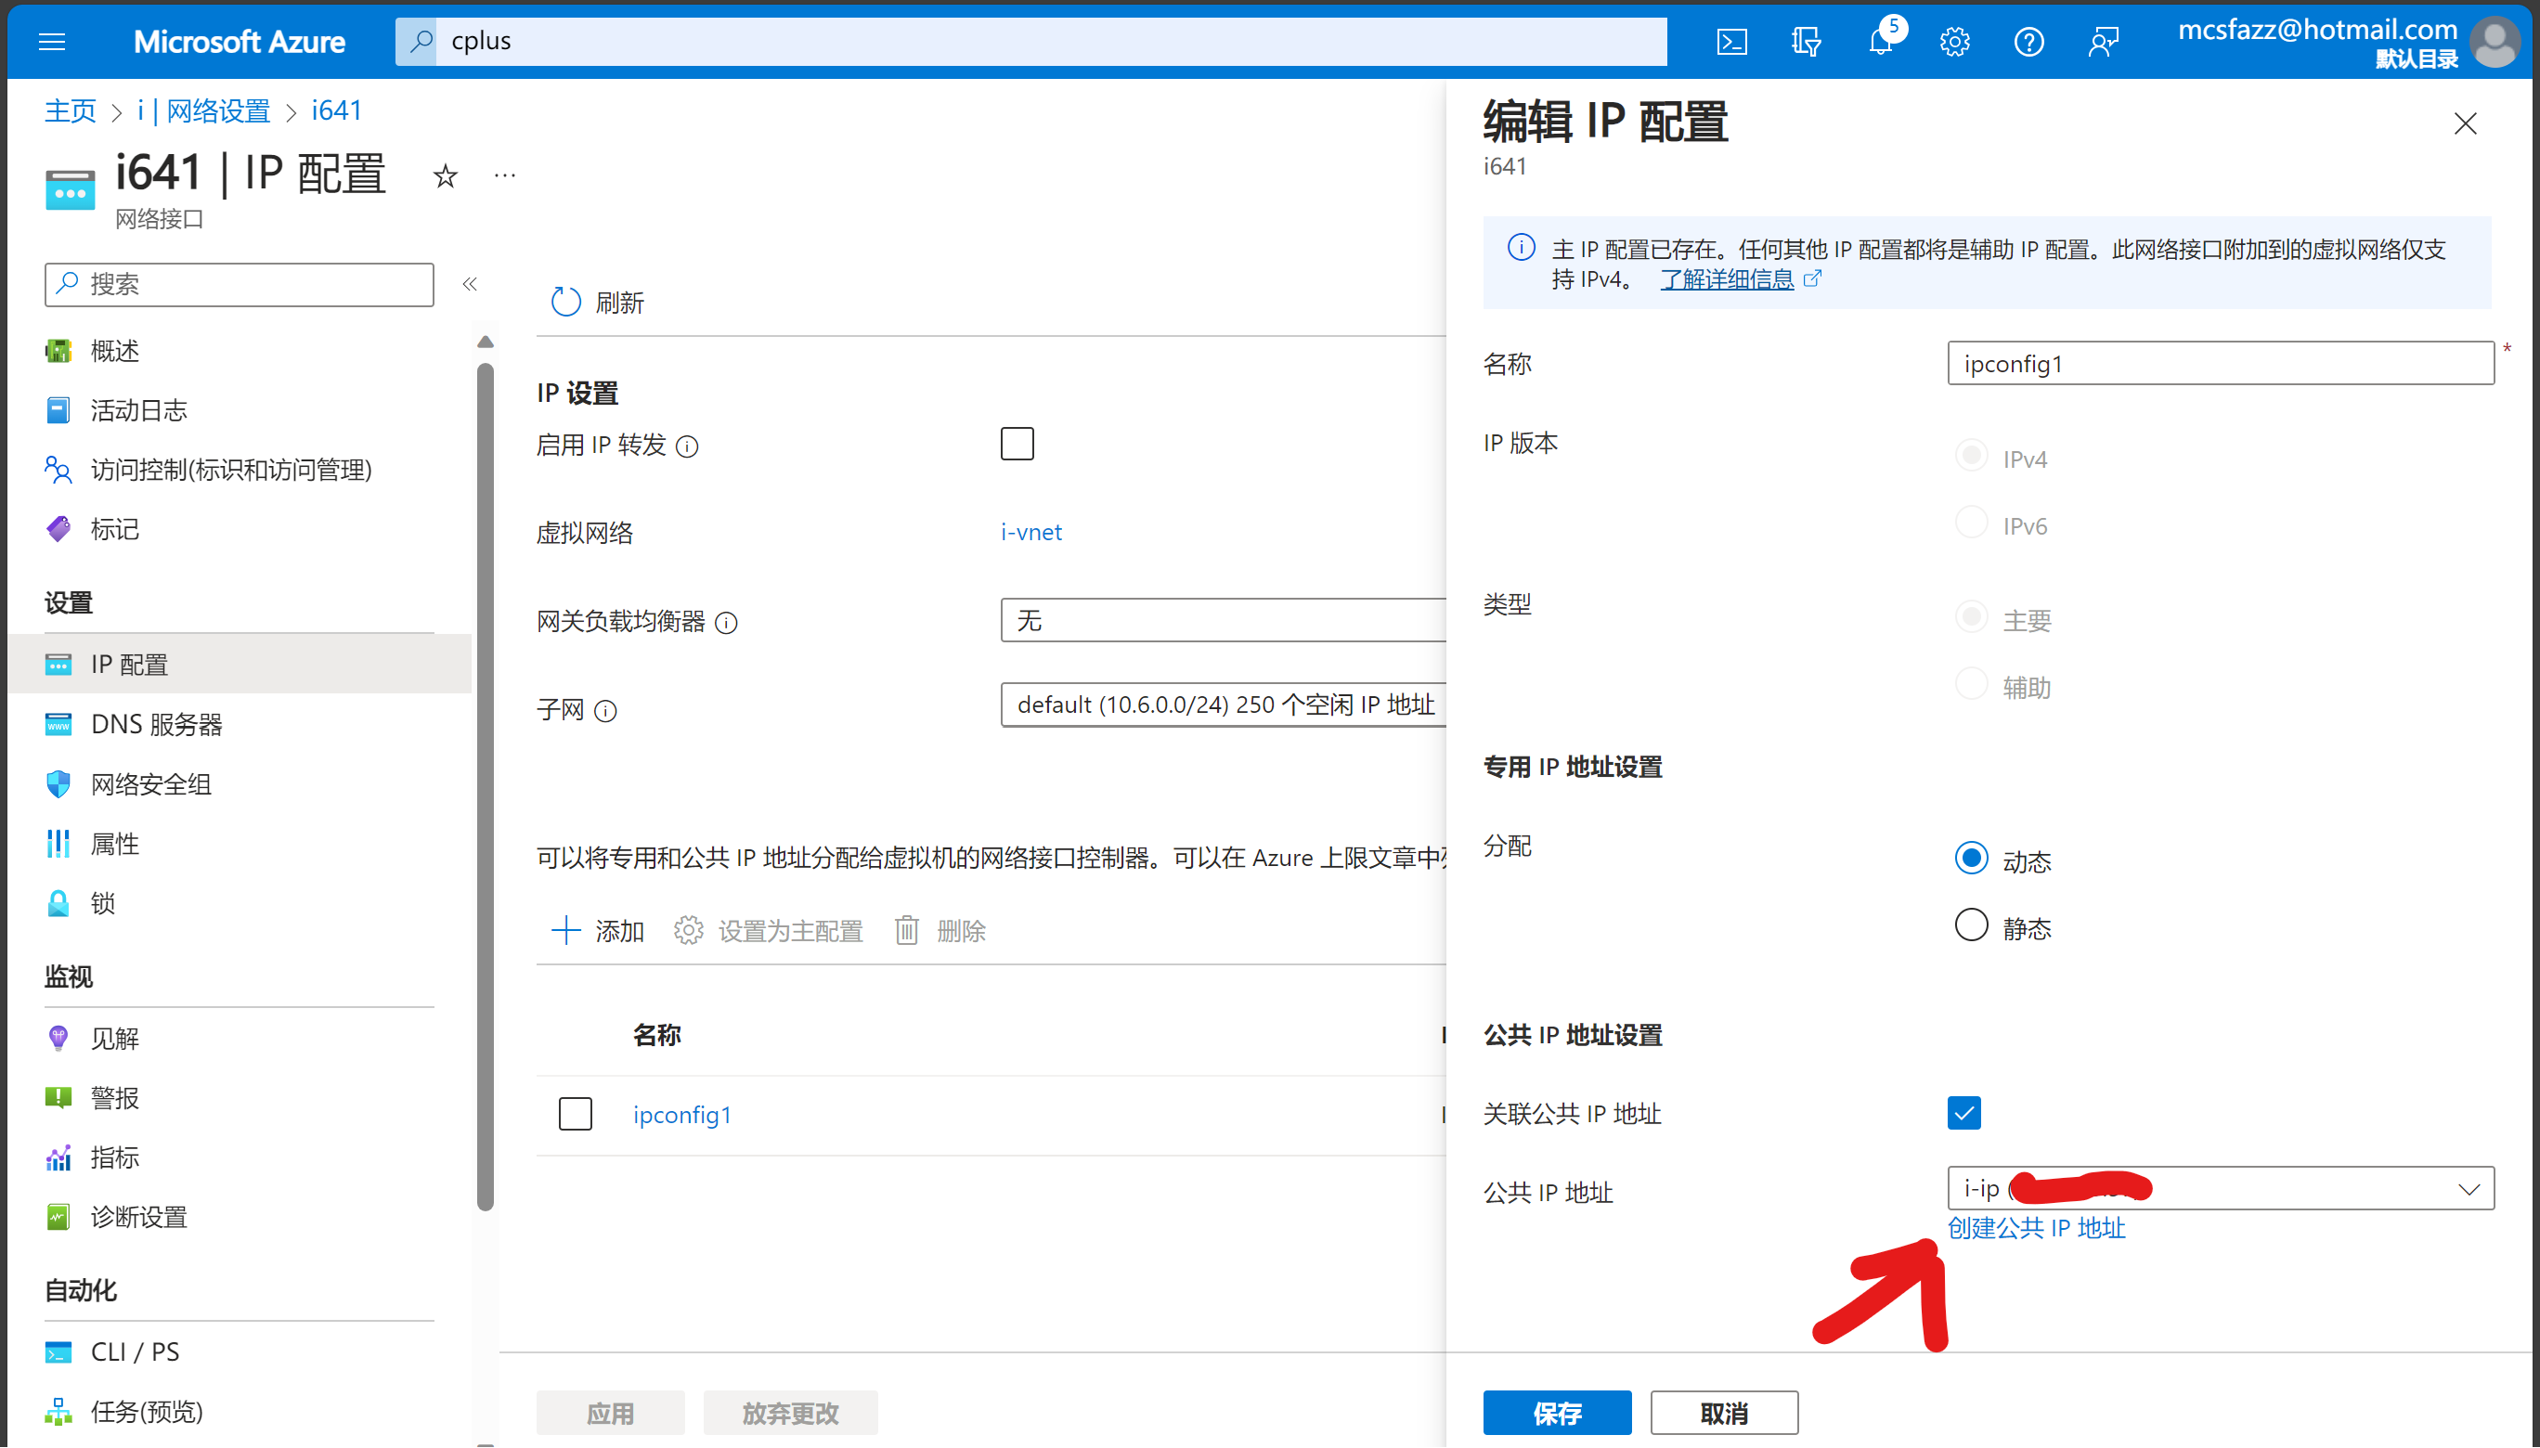The image size is (2540, 1448).
Task: Click the IPv4 radio button
Action: (x=1971, y=457)
